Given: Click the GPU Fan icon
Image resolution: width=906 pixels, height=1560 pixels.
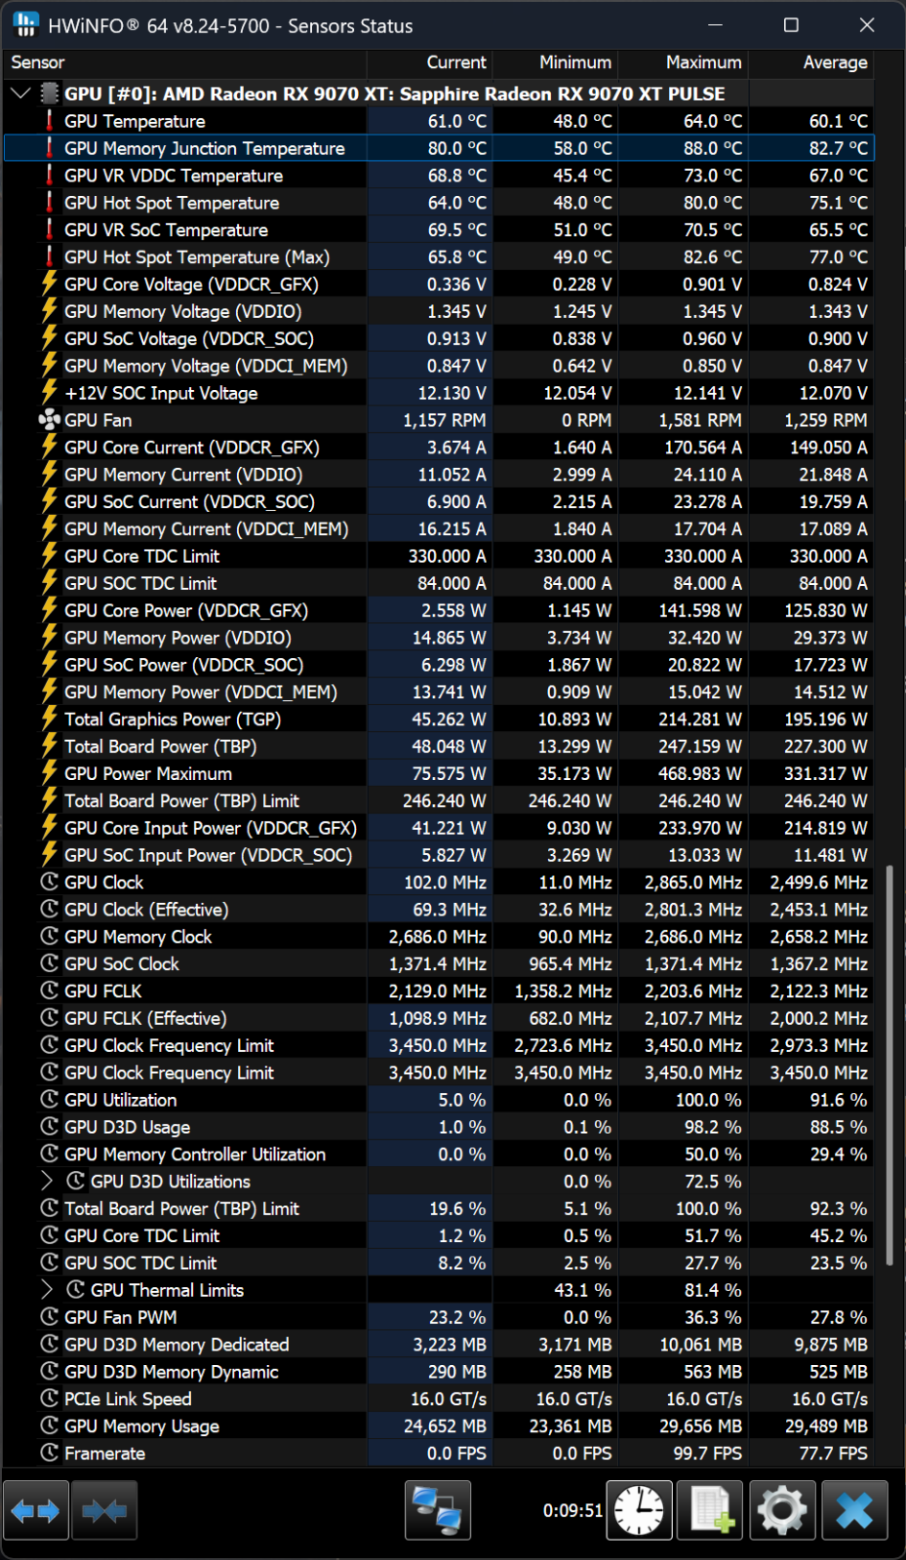Looking at the screenshot, I should point(49,420).
